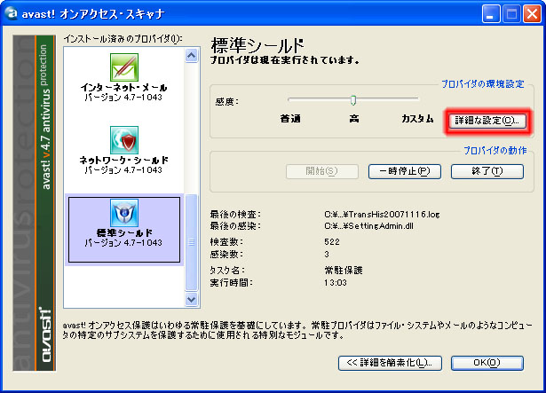Click the sensitivity slider thumb

(x=353, y=100)
